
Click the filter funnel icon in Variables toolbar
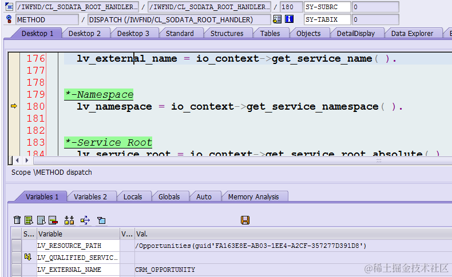point(101,220)
